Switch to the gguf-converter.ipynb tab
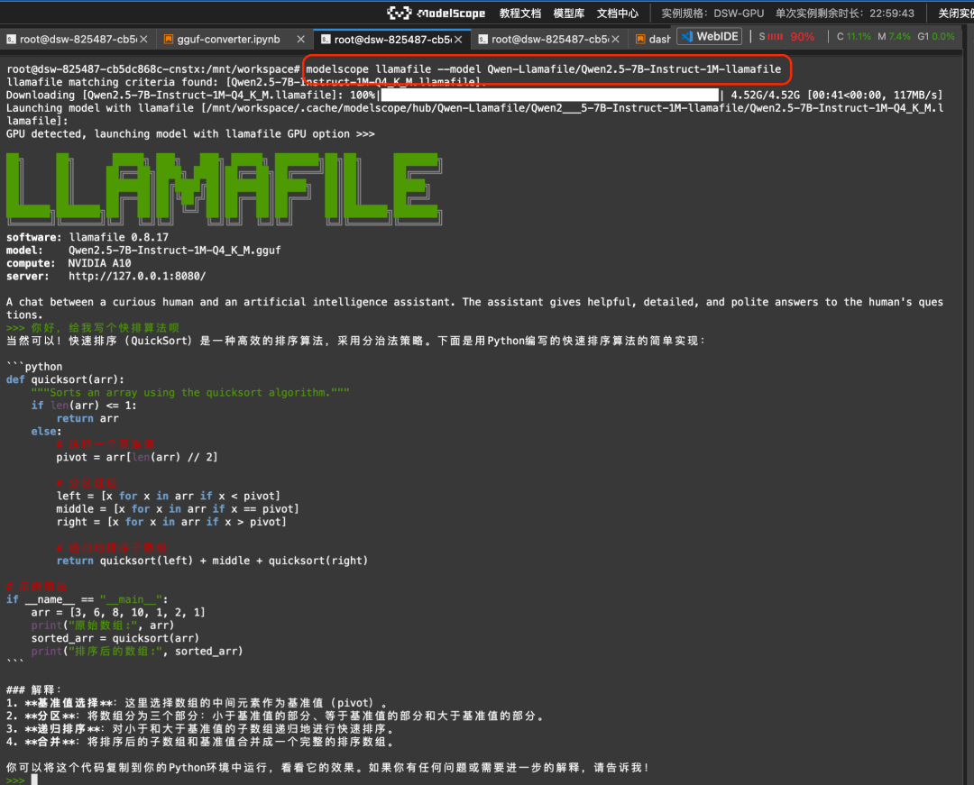Screen dimensions: 974x785 (x=228, y=39)
